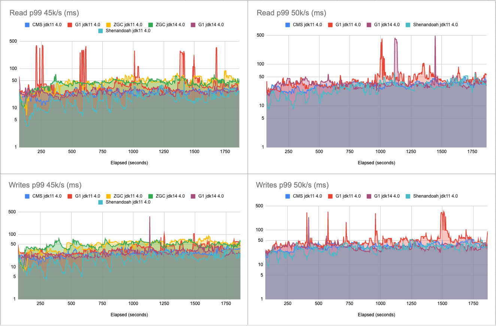Click CMS jdk11 4.0 blue swatch in Read 50k/s legend
Image resolution: width=496 pixels, height=326 pixels.
click(x=288, y=25)
